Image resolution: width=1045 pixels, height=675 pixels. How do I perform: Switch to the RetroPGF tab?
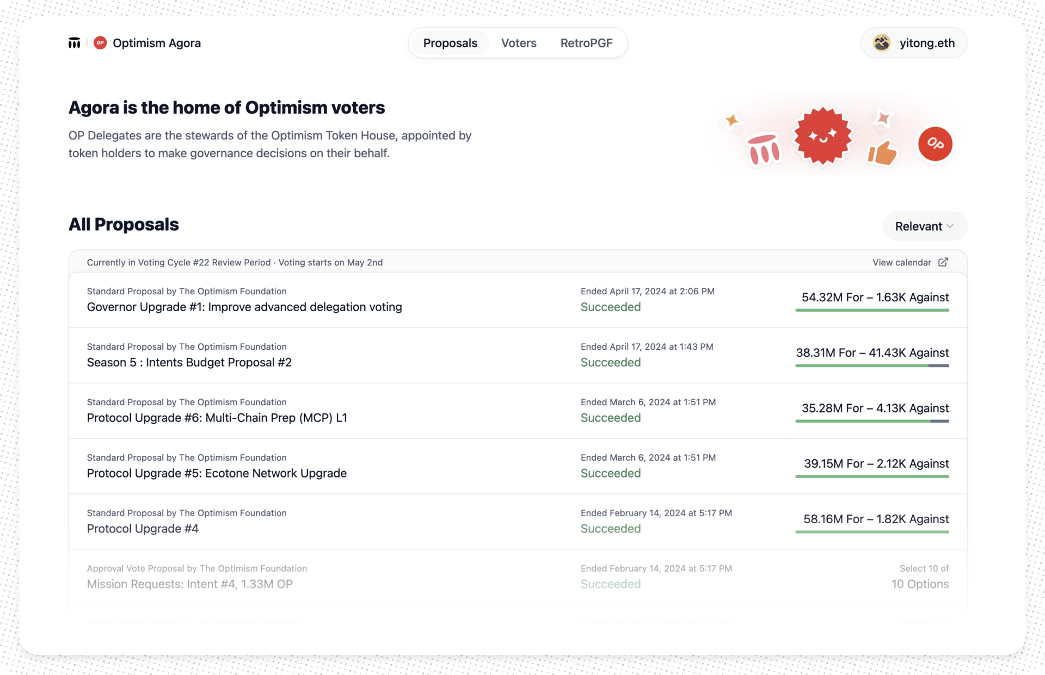coord(586,42)
